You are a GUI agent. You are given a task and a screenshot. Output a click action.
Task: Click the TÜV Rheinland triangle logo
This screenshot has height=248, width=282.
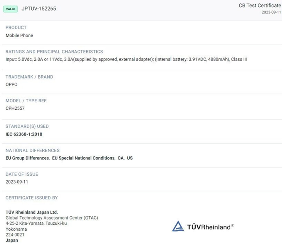point(178,226)
